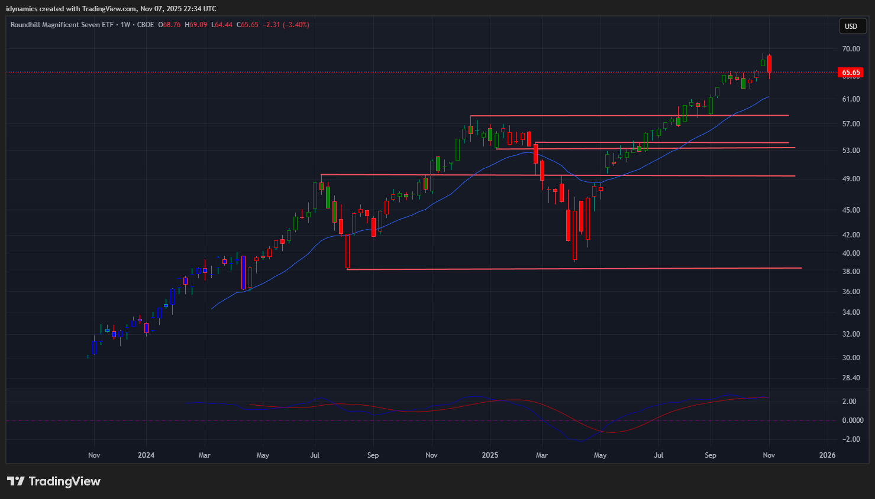Click the 2024 label on time axis
The width and height of the screenshot is (875, 499).
click(x=146, y=455)
